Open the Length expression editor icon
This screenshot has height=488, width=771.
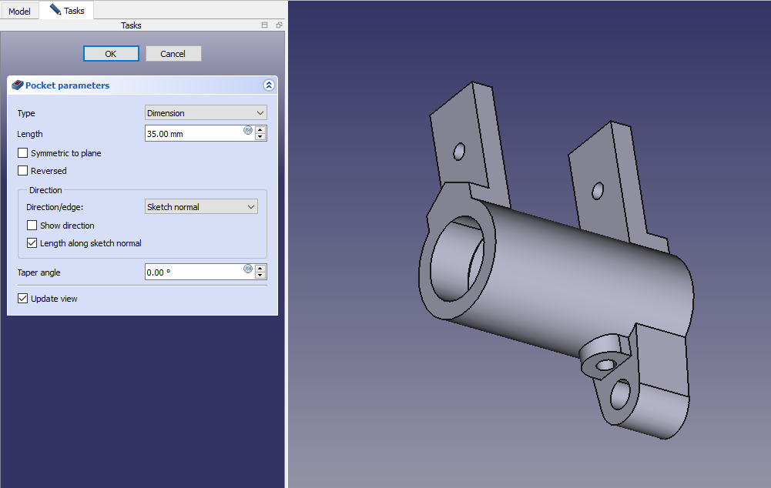(x=248, y=130)
